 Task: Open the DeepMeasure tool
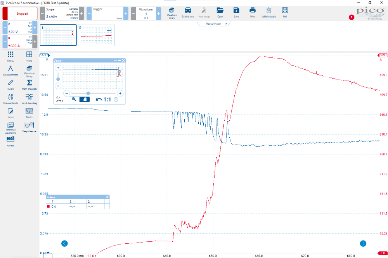(x=29, y=127)
